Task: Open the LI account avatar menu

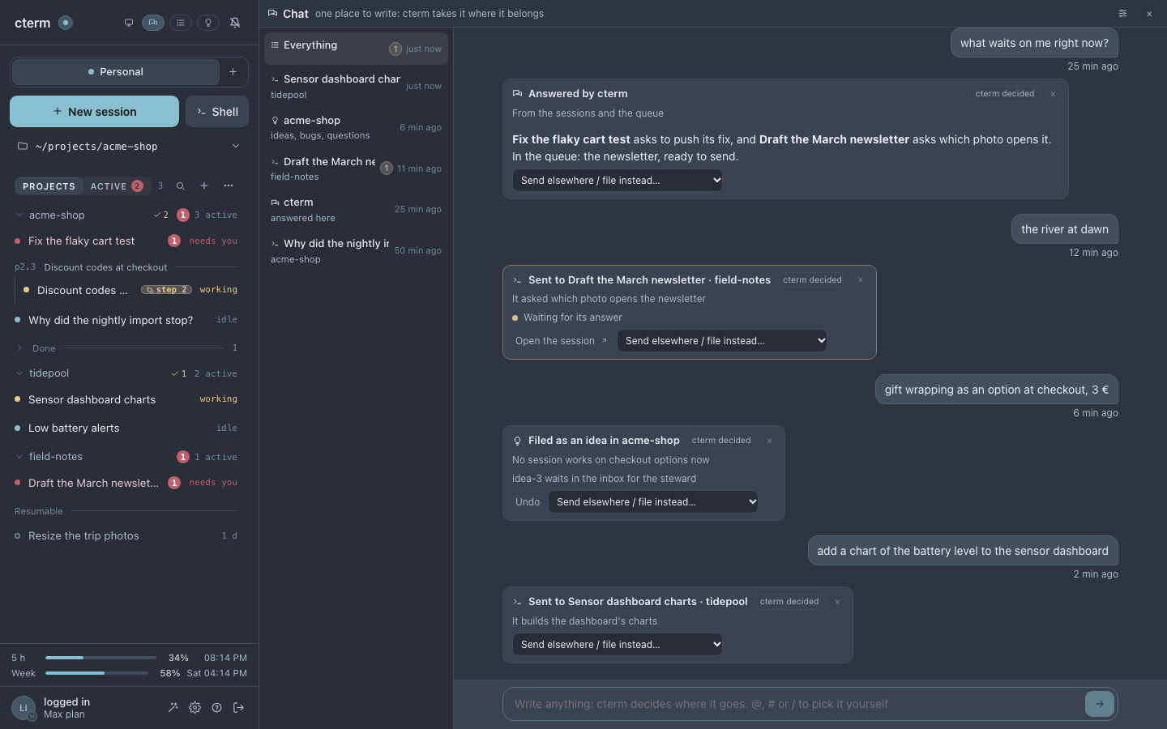Action: click(24, 708)
